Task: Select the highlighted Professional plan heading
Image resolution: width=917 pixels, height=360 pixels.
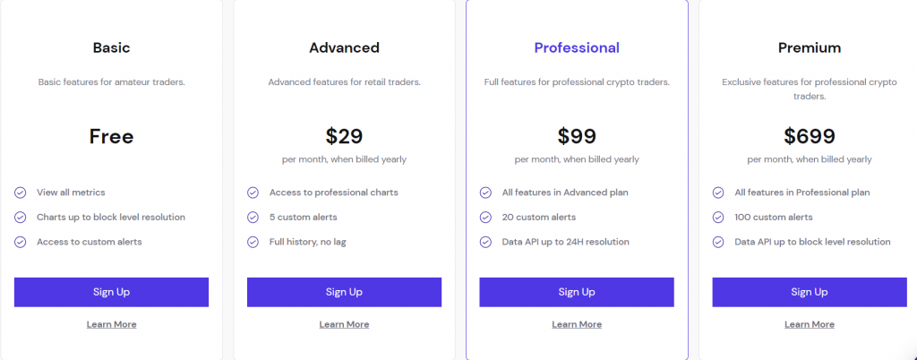Action: 577,48
